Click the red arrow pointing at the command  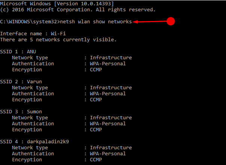click(149, 21)
